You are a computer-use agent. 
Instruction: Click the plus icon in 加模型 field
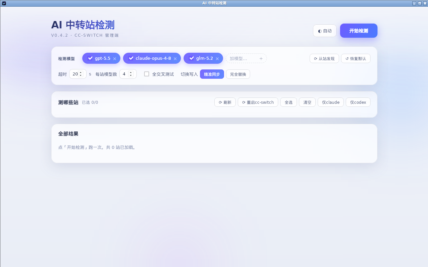pos(261,58)
